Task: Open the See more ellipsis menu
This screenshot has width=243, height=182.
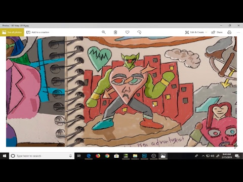Action: [238, 32]
